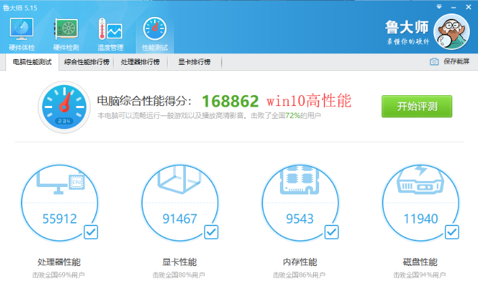Click the 内存性能 label

tap(300, 262)
